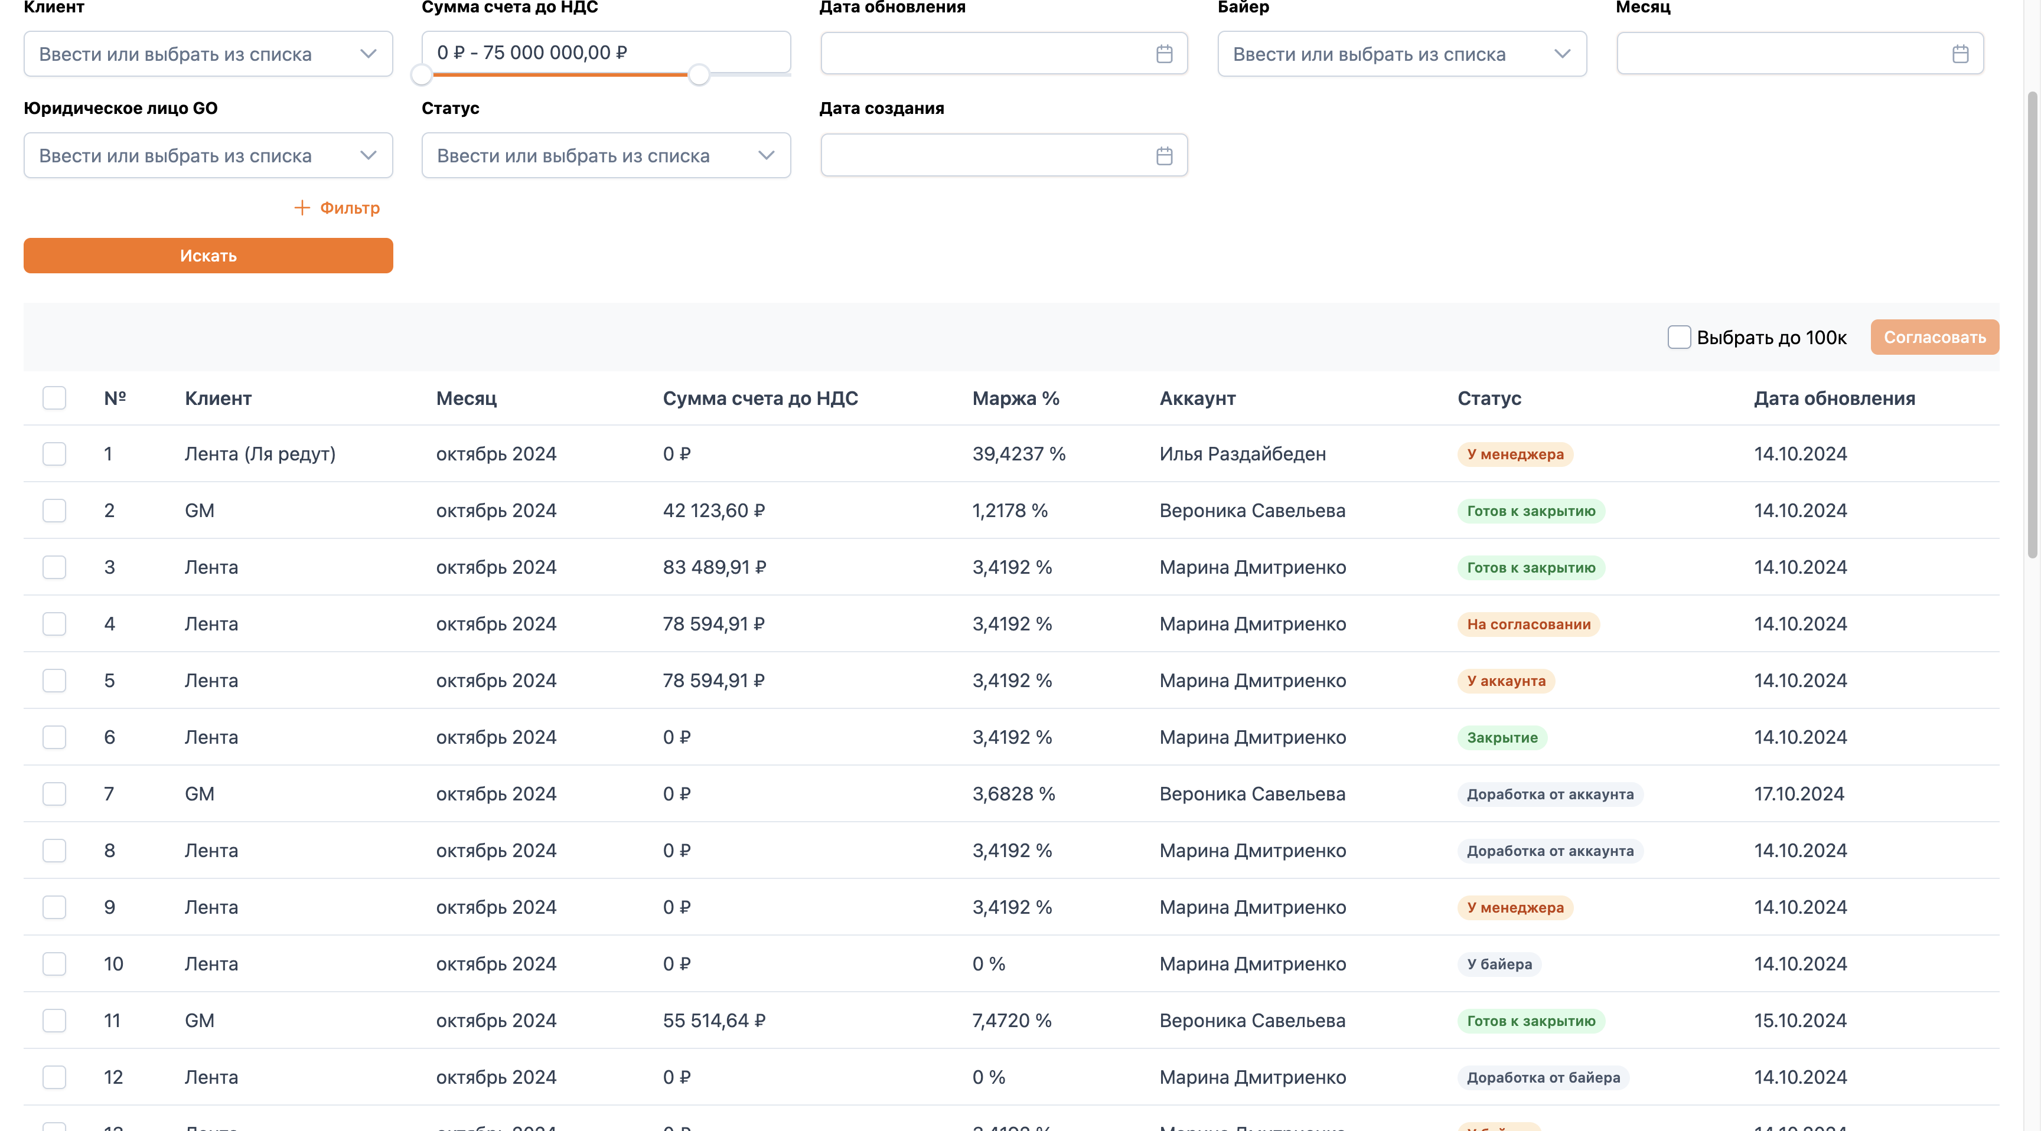Select the checkbox for row 1 Лента (Ля редут)
The height and width of the screenshot is (1131, 2041).
point(54,454)
